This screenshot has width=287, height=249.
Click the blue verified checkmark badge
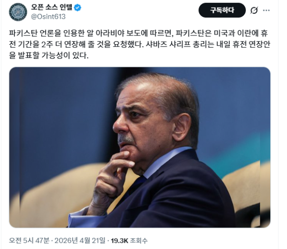pos(77,8)
